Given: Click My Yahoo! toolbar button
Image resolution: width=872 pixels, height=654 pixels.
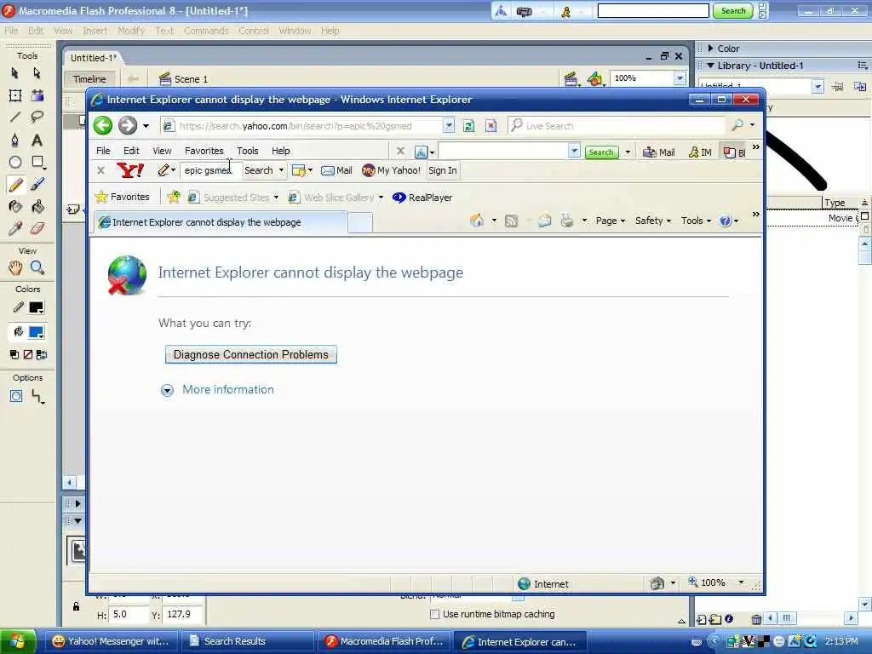Looking at the screenshot, I should [x=392, y=170].
